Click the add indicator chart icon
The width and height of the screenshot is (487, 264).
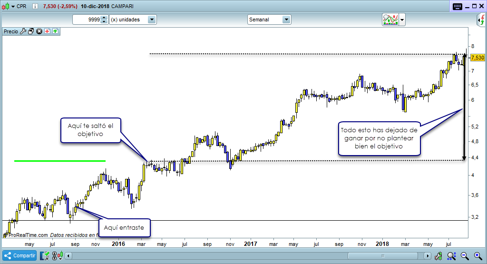pyautogui.click(x=390, y=20)
